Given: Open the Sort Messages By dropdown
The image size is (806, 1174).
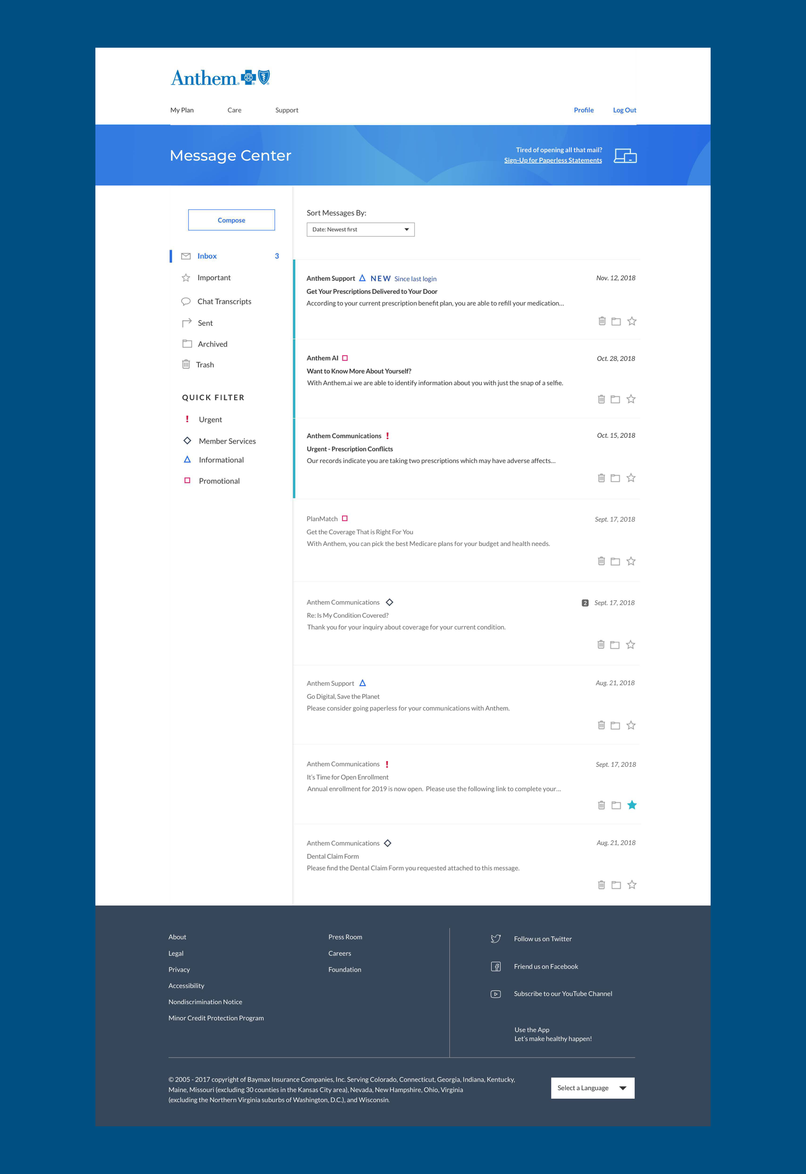Looking at the screenshot, I should click(360, 229).
